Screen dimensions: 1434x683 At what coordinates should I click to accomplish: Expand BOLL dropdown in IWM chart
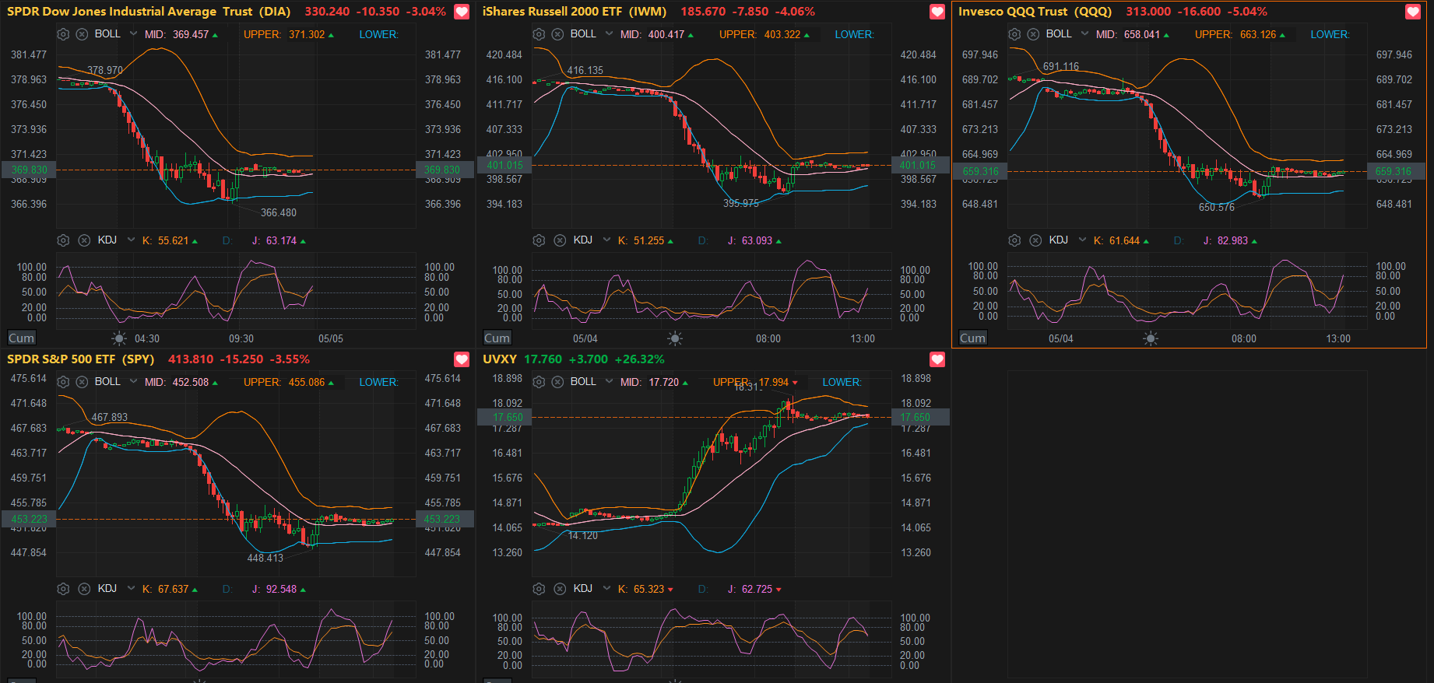pyautogui.click(x=609, y=34)
